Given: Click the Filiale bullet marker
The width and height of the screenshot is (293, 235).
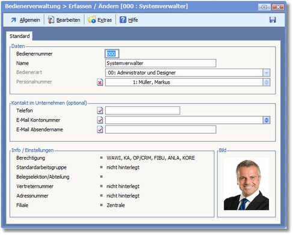Looking at the screenshot, I should coord(101,205).
